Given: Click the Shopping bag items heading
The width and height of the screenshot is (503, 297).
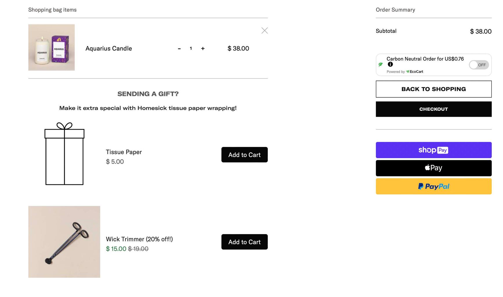Looking at the screenshot, I should pos(53,10).
